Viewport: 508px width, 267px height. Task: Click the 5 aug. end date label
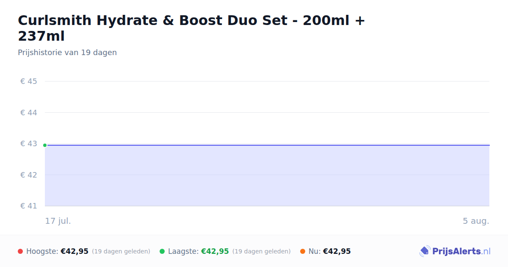pyautogui.click(x=476, y=221)
